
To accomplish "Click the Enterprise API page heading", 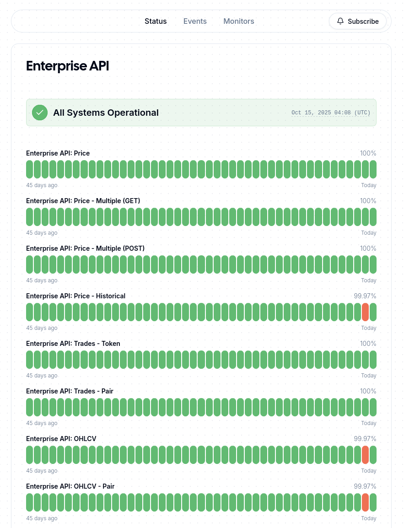I will point(67,66).
